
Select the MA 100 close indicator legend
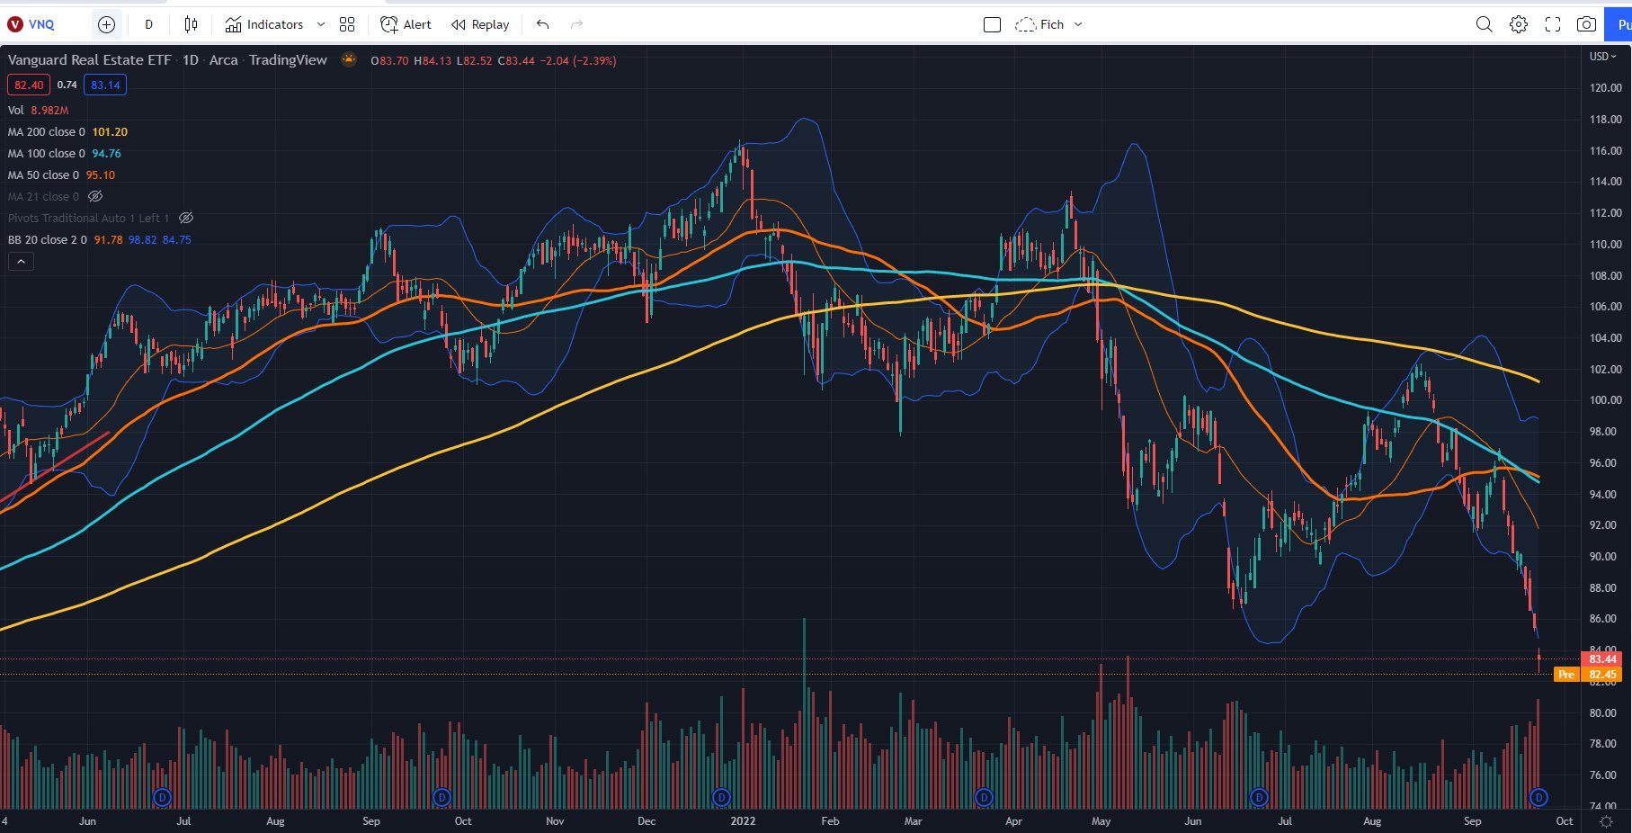pyautogui.click(x=47, y=153)
